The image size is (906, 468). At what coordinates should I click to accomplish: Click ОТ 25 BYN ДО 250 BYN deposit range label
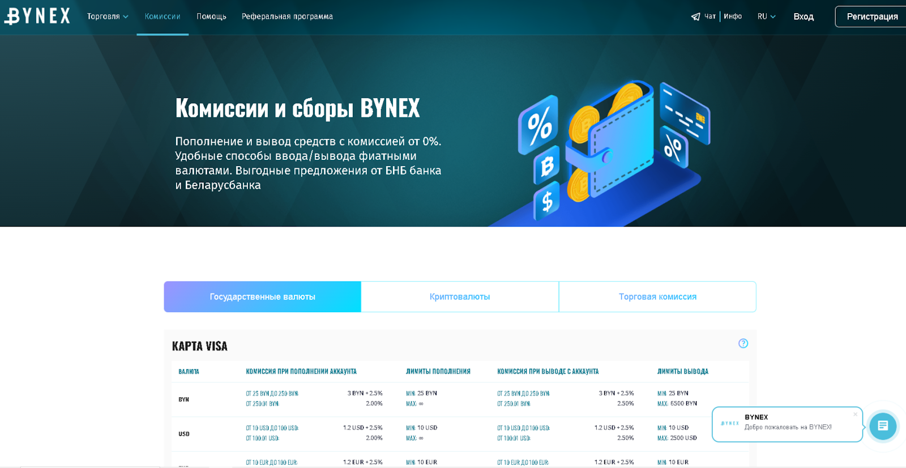click(272, 394)
